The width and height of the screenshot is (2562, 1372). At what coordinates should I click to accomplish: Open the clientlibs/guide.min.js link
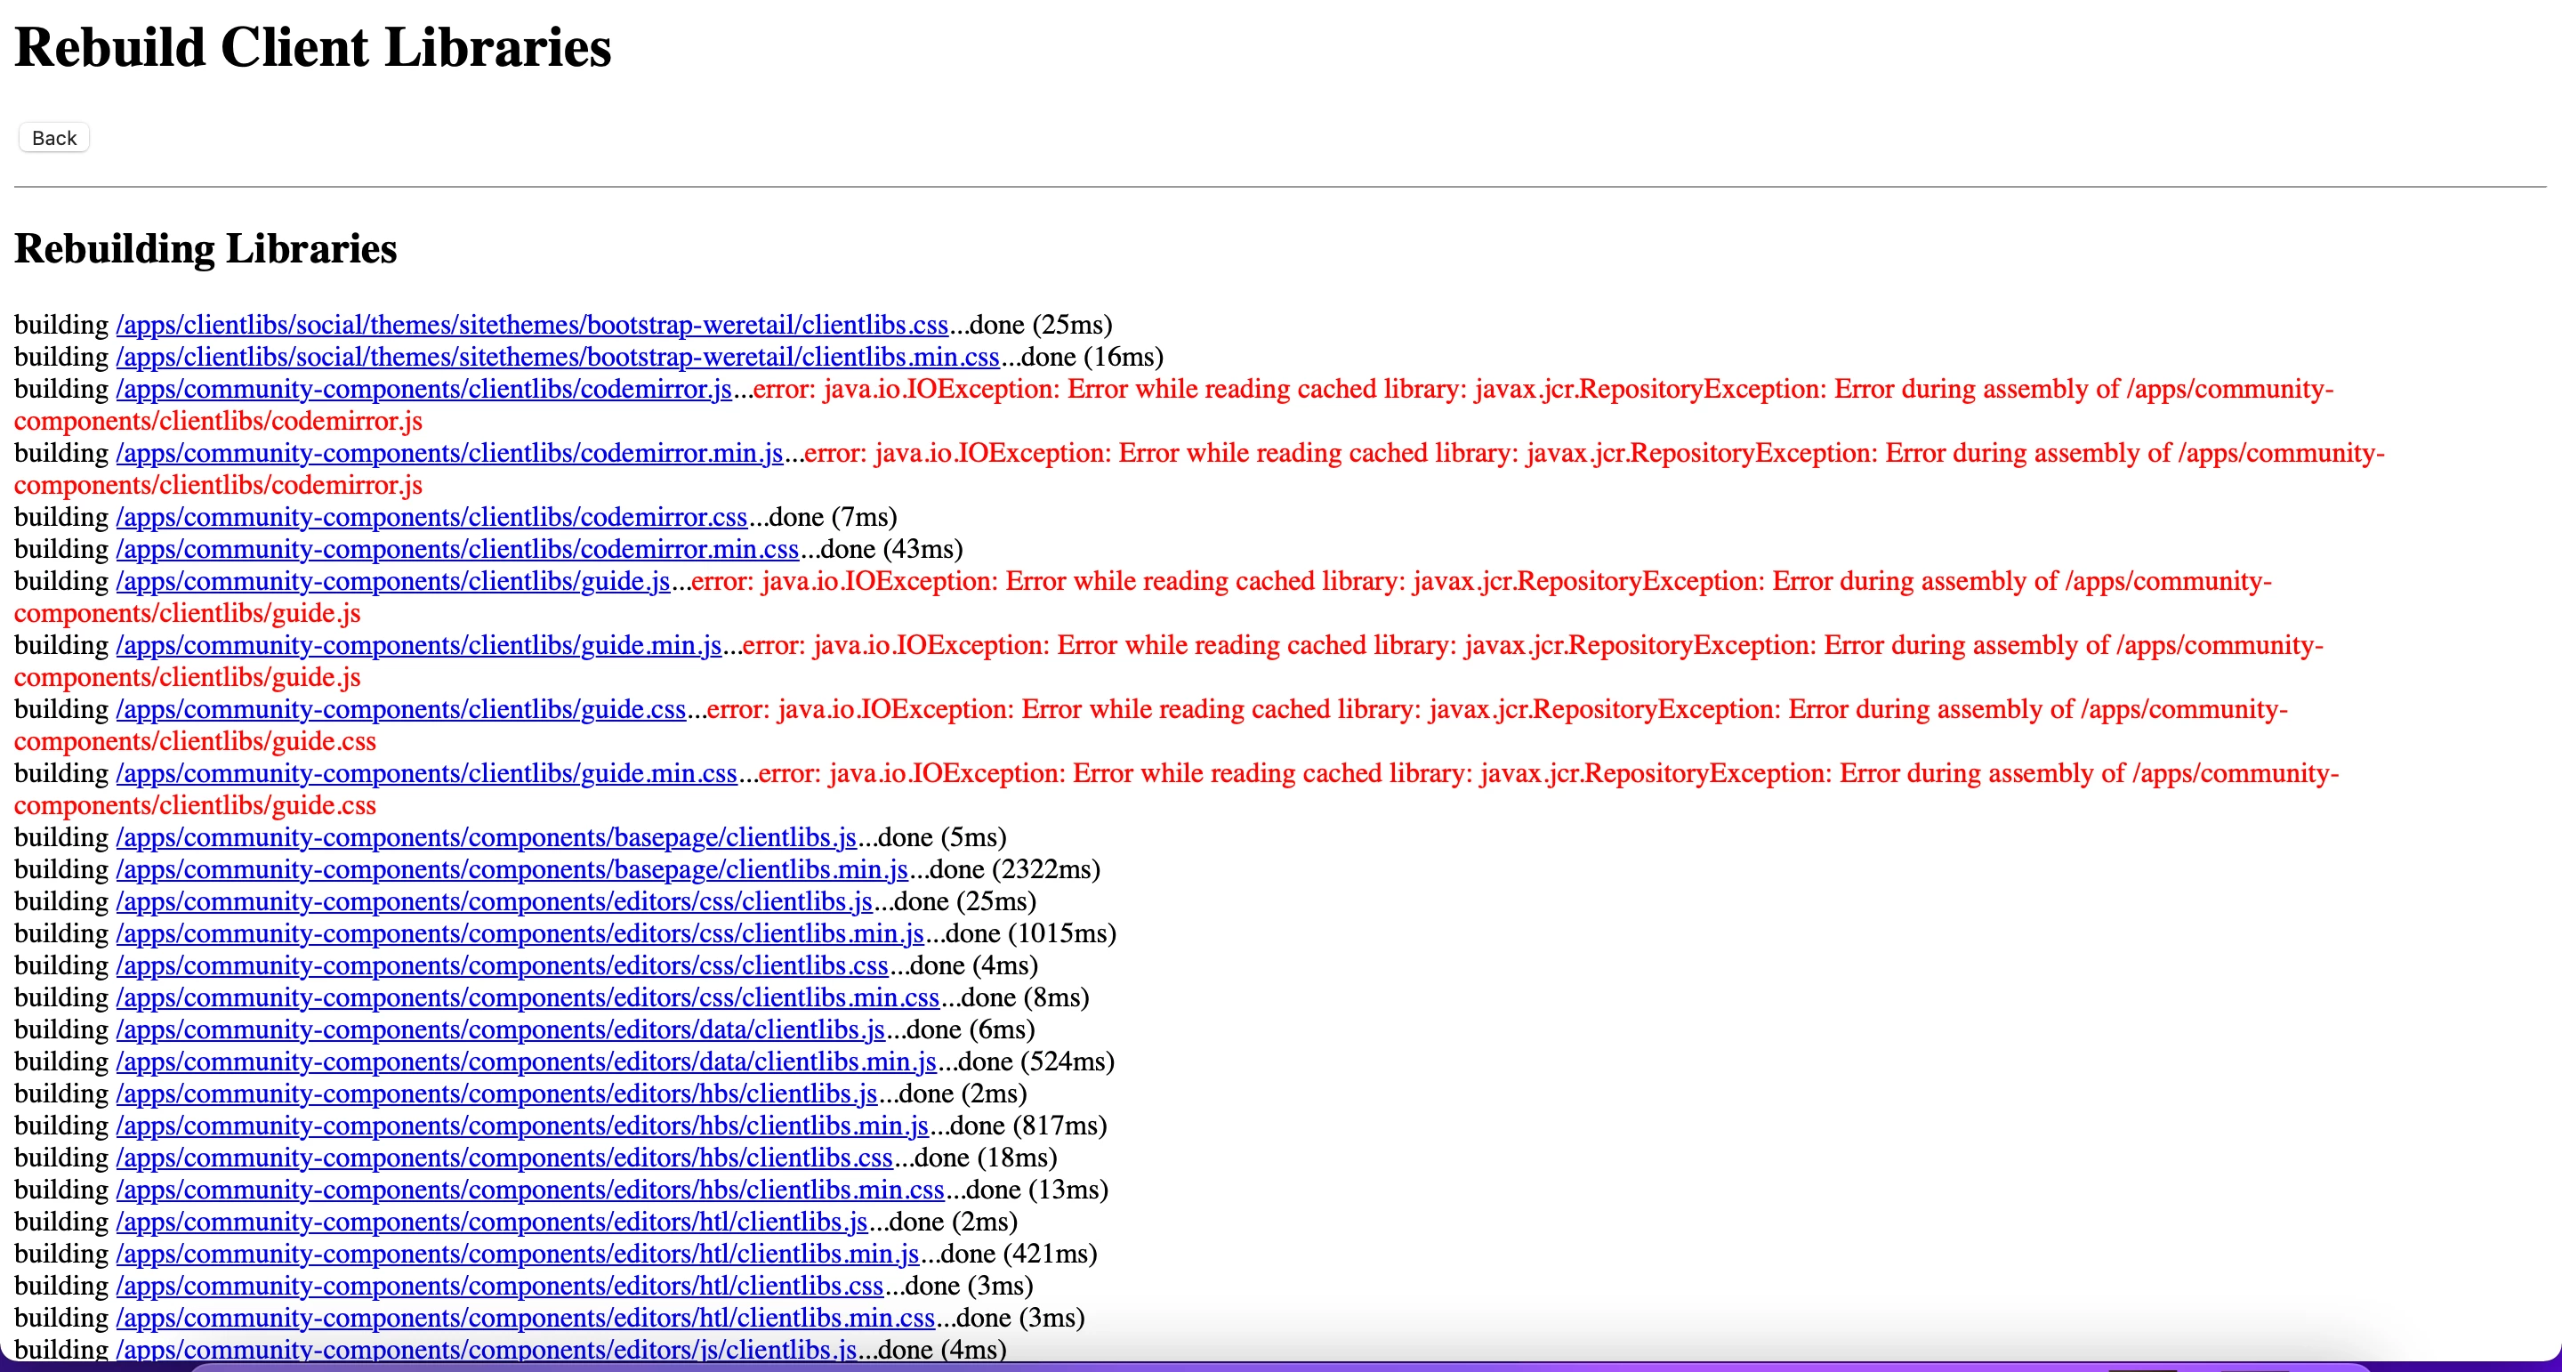coord(419,646)
